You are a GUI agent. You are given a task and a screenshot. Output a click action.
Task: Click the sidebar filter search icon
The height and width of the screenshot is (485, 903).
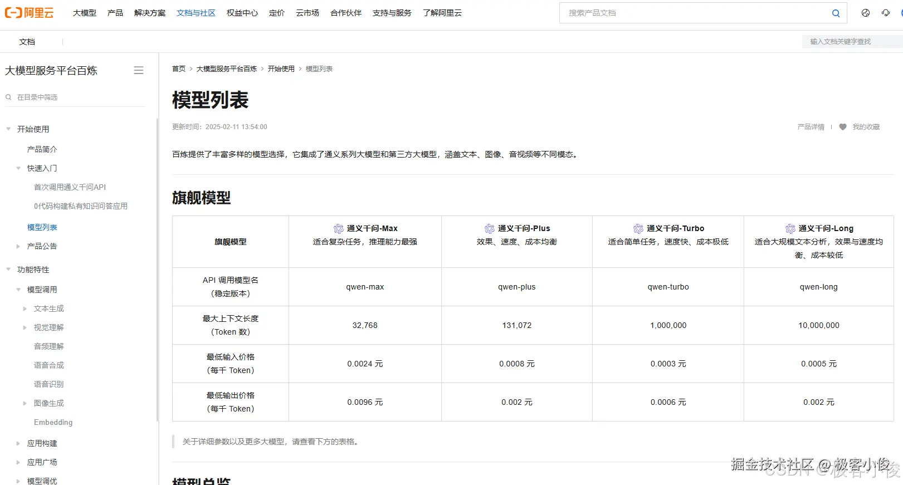8,97
